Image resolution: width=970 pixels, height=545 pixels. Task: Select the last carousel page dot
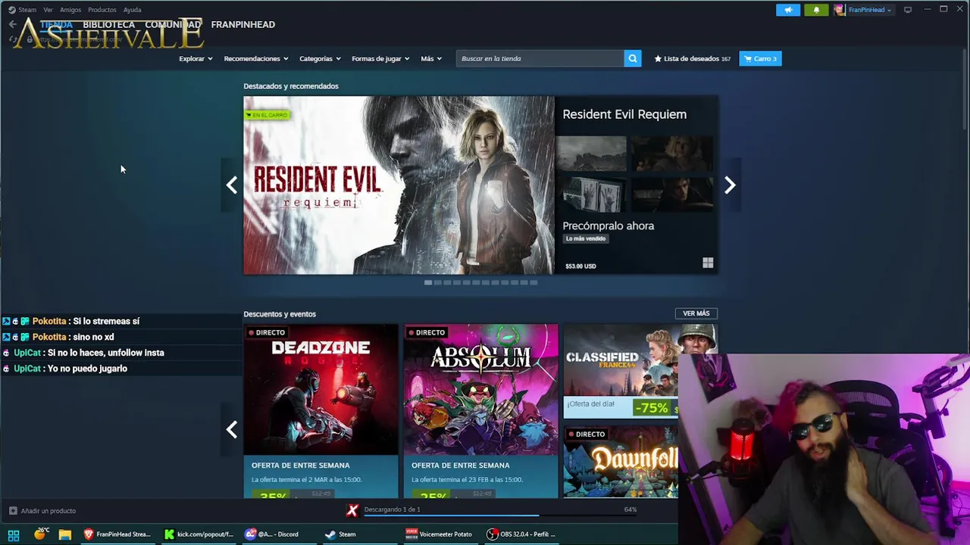pyautogui.click(x=533, y=282)
